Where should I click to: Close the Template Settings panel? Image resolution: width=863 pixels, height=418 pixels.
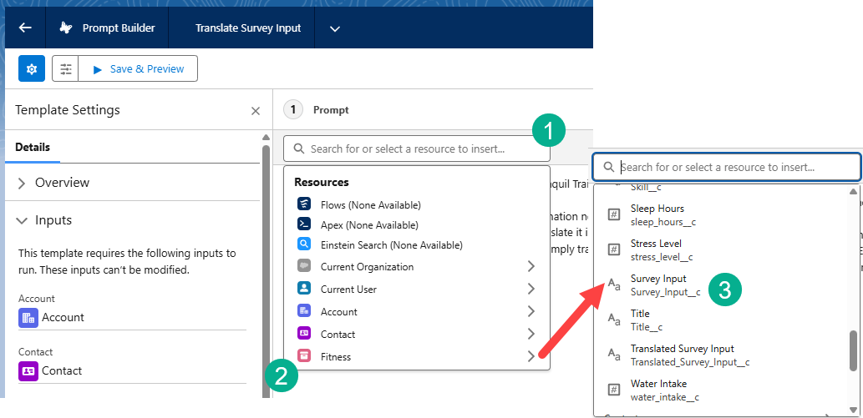256,111
